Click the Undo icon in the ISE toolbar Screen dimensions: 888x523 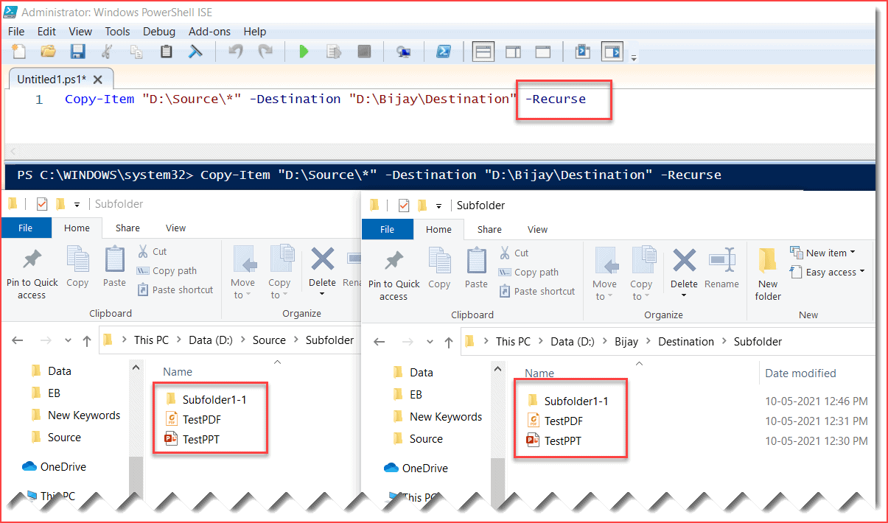point(234,51)
